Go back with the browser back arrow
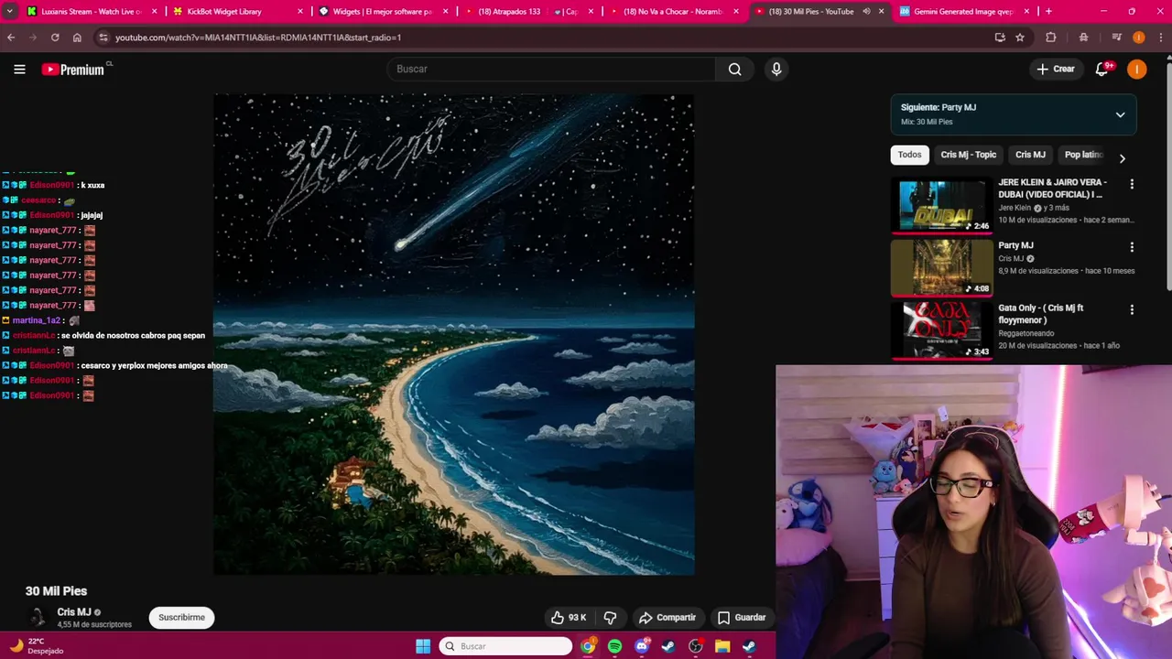Screen dimensions: 1172x659 (11, 38)
